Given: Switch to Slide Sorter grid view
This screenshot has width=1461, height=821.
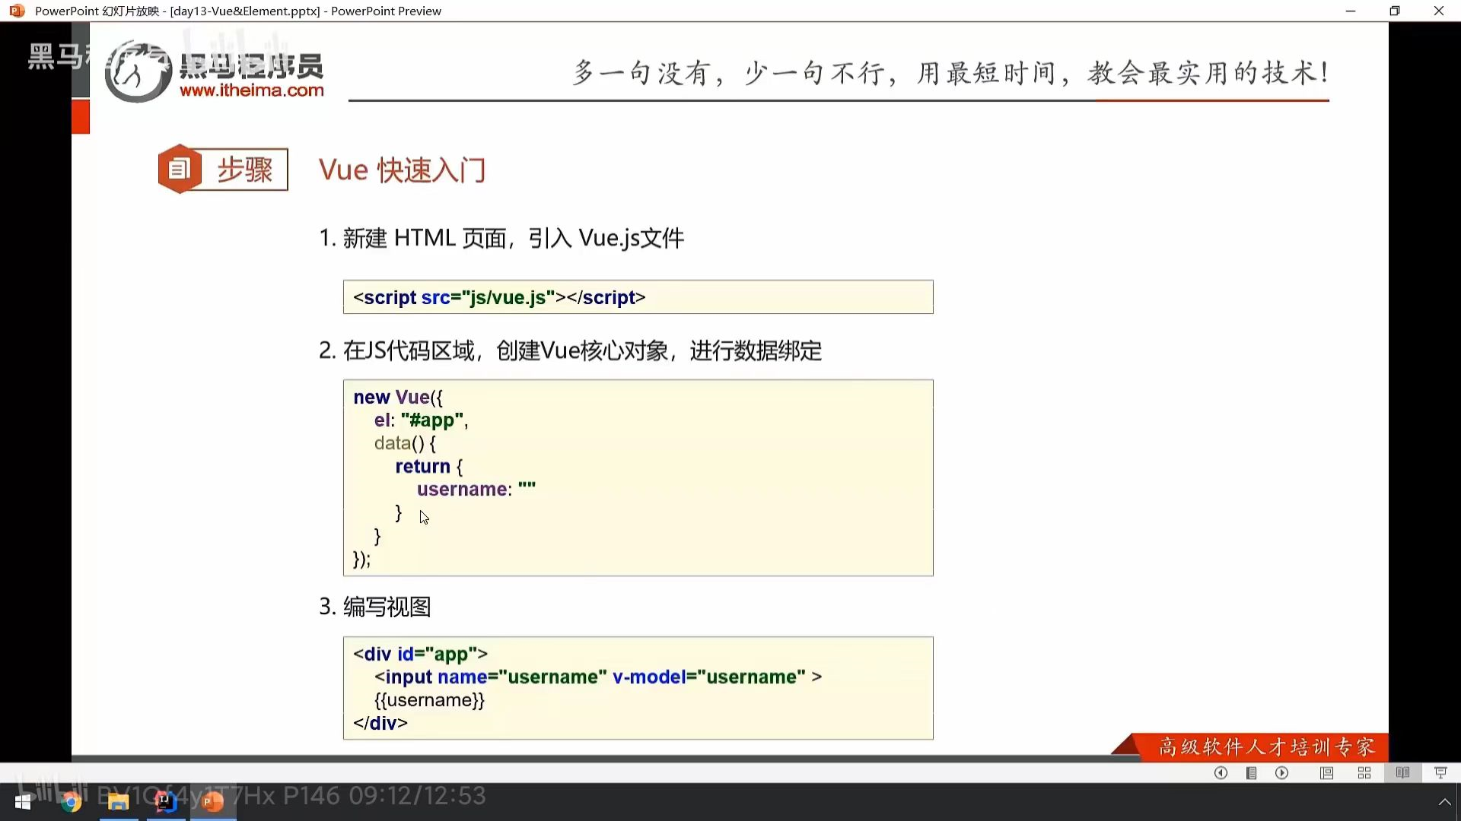Looking at the screenshot, I should [x=1364, y=773].
